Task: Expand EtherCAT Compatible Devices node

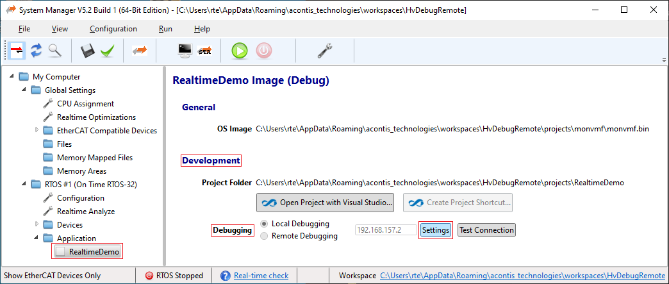Action: tap(37, 130)
